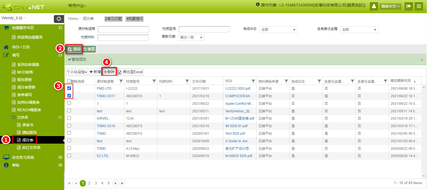
Task: Click the user profile icon in header
Action: [x=374, y=6]
